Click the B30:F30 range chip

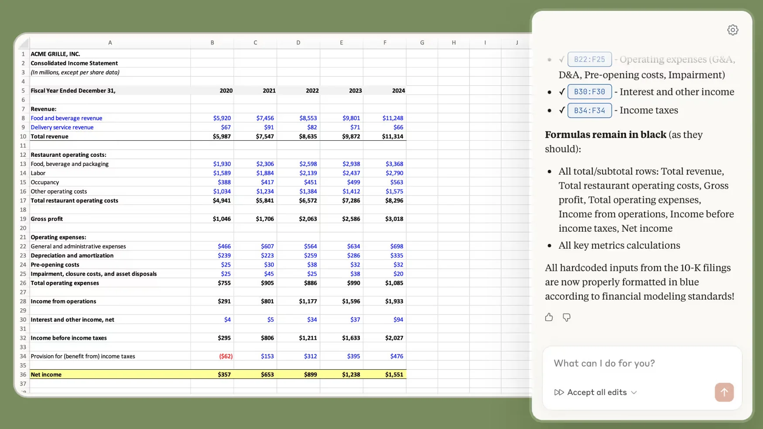590,91
